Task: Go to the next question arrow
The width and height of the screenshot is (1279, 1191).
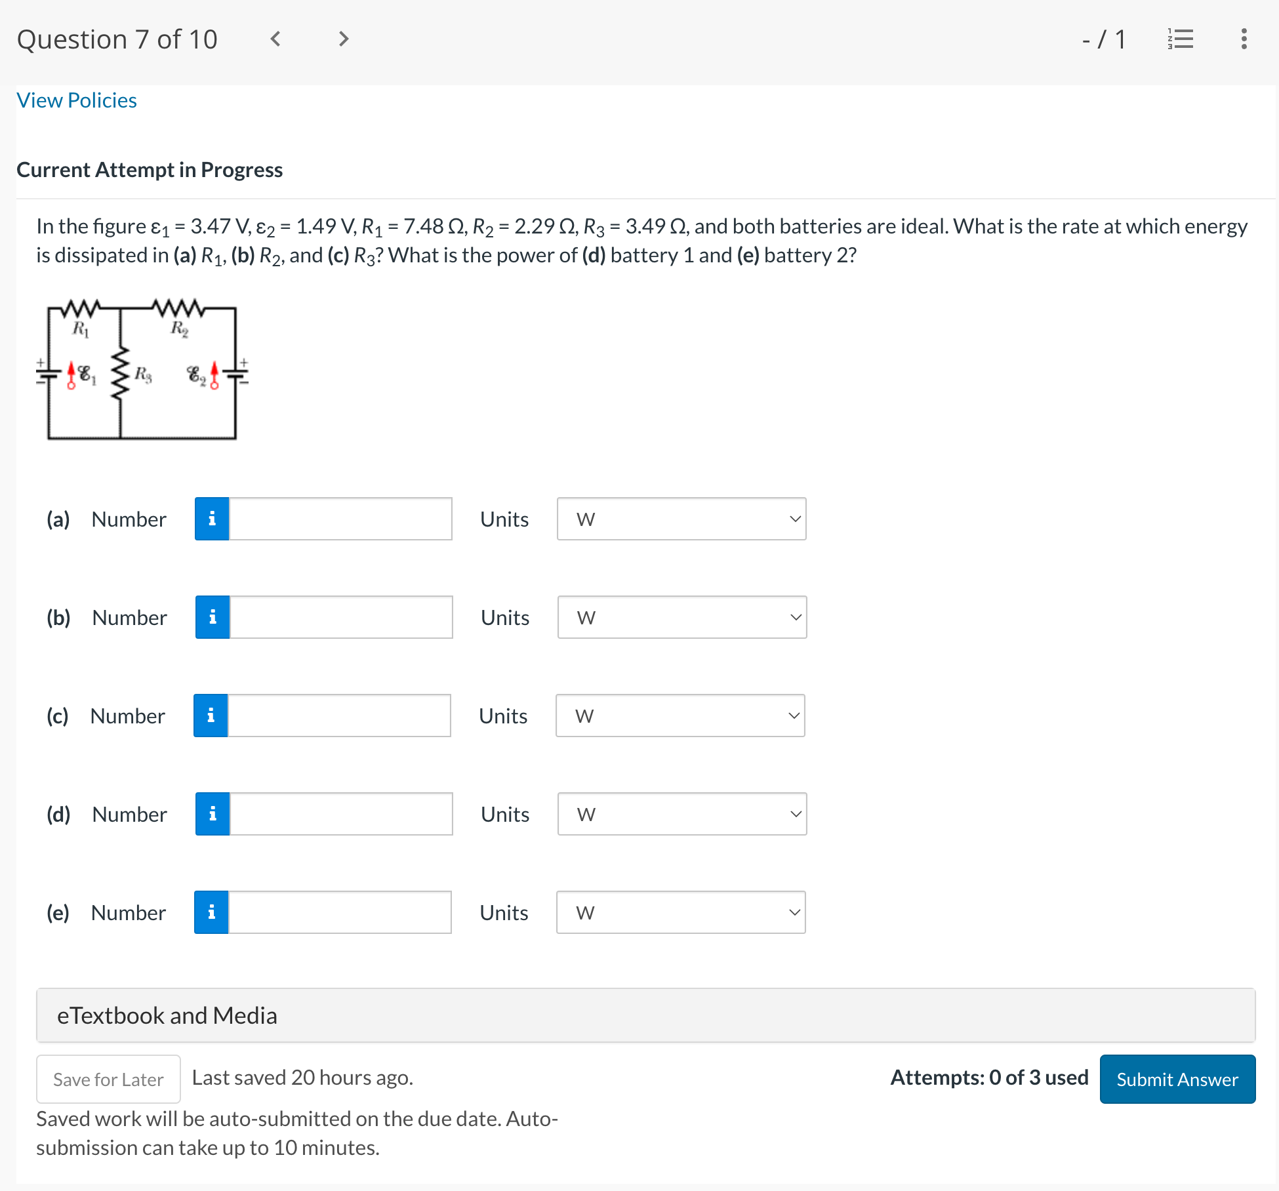Action: pos(344,39)
